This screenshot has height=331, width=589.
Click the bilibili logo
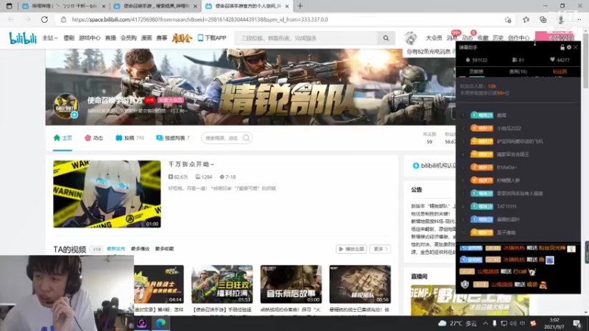click(23, 38)
